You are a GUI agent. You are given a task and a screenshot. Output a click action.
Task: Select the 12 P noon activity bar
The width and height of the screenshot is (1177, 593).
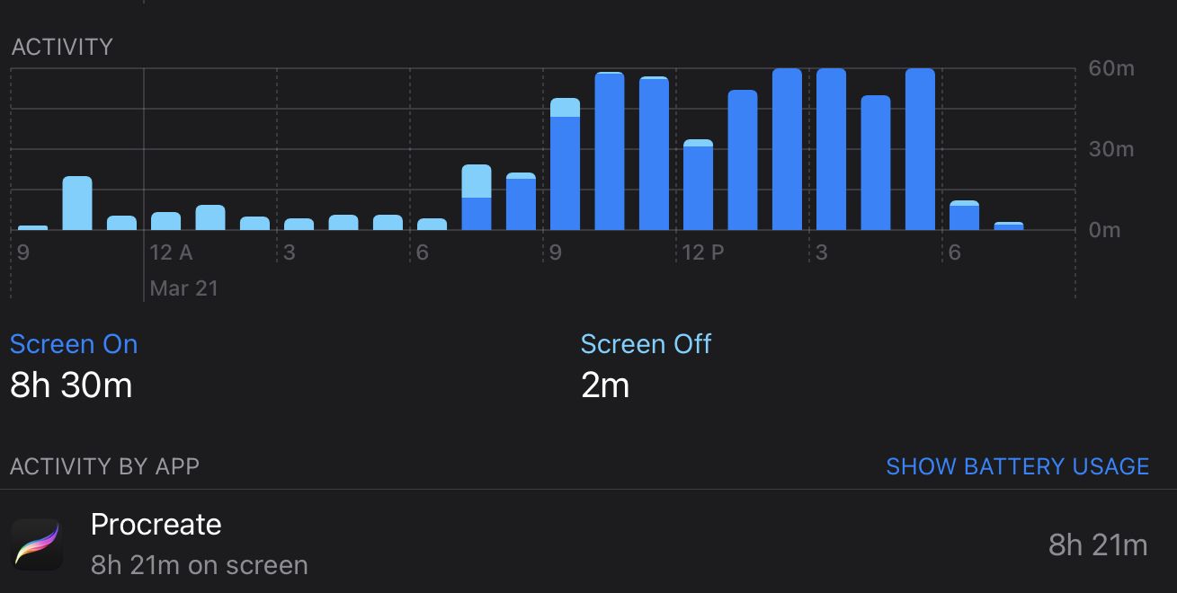click(698, 185)
